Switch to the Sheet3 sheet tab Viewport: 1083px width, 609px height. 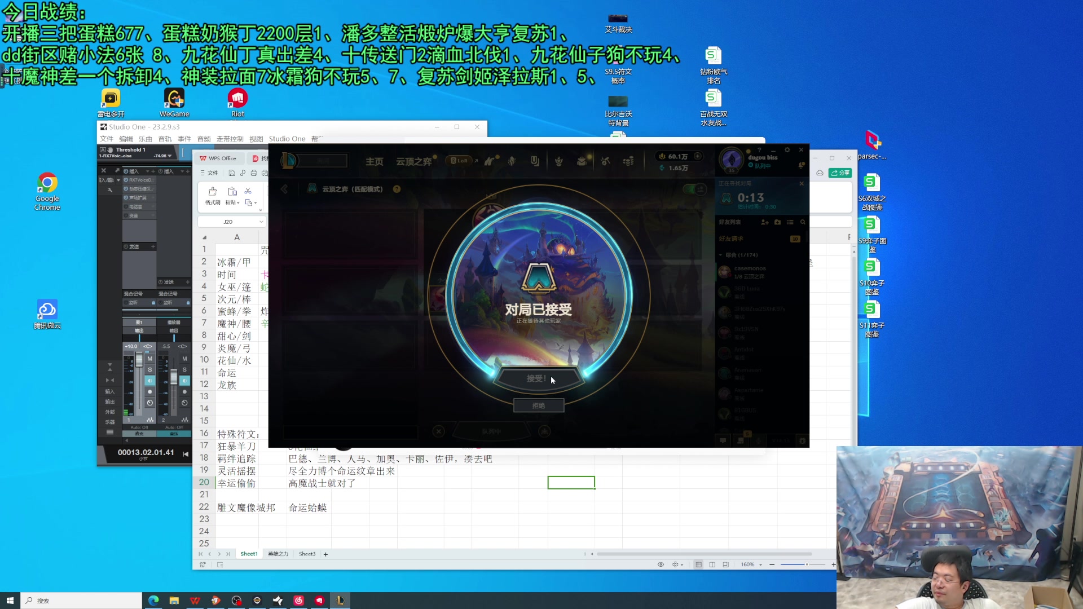pyautogui.click(x=307, y=554)
